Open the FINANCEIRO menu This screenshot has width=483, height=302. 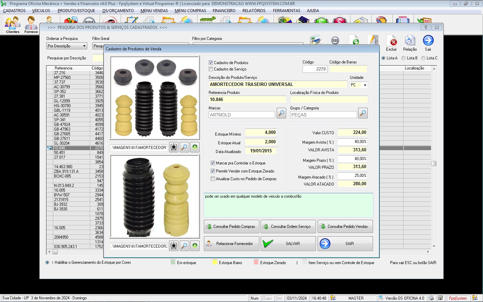click(224, 11)
